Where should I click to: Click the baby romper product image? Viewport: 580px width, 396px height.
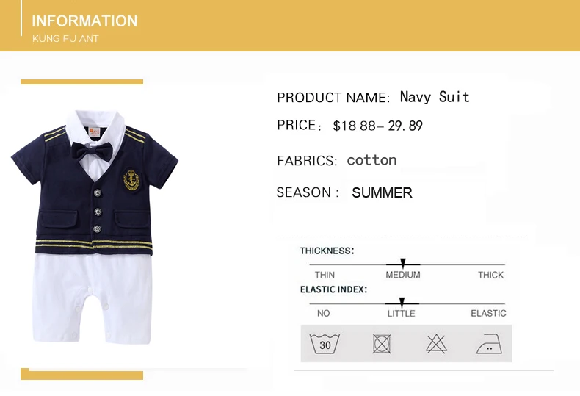coord(95,227)
